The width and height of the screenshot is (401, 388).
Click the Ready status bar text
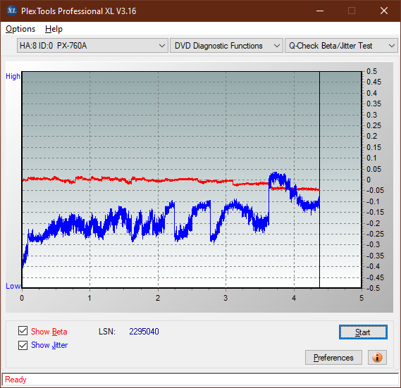pos(16,380)
